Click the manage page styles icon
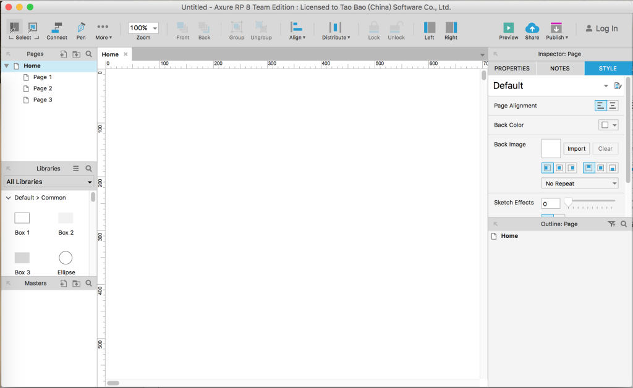The width and height of the screenshot is (633, 388). click(x=618, y=85)
